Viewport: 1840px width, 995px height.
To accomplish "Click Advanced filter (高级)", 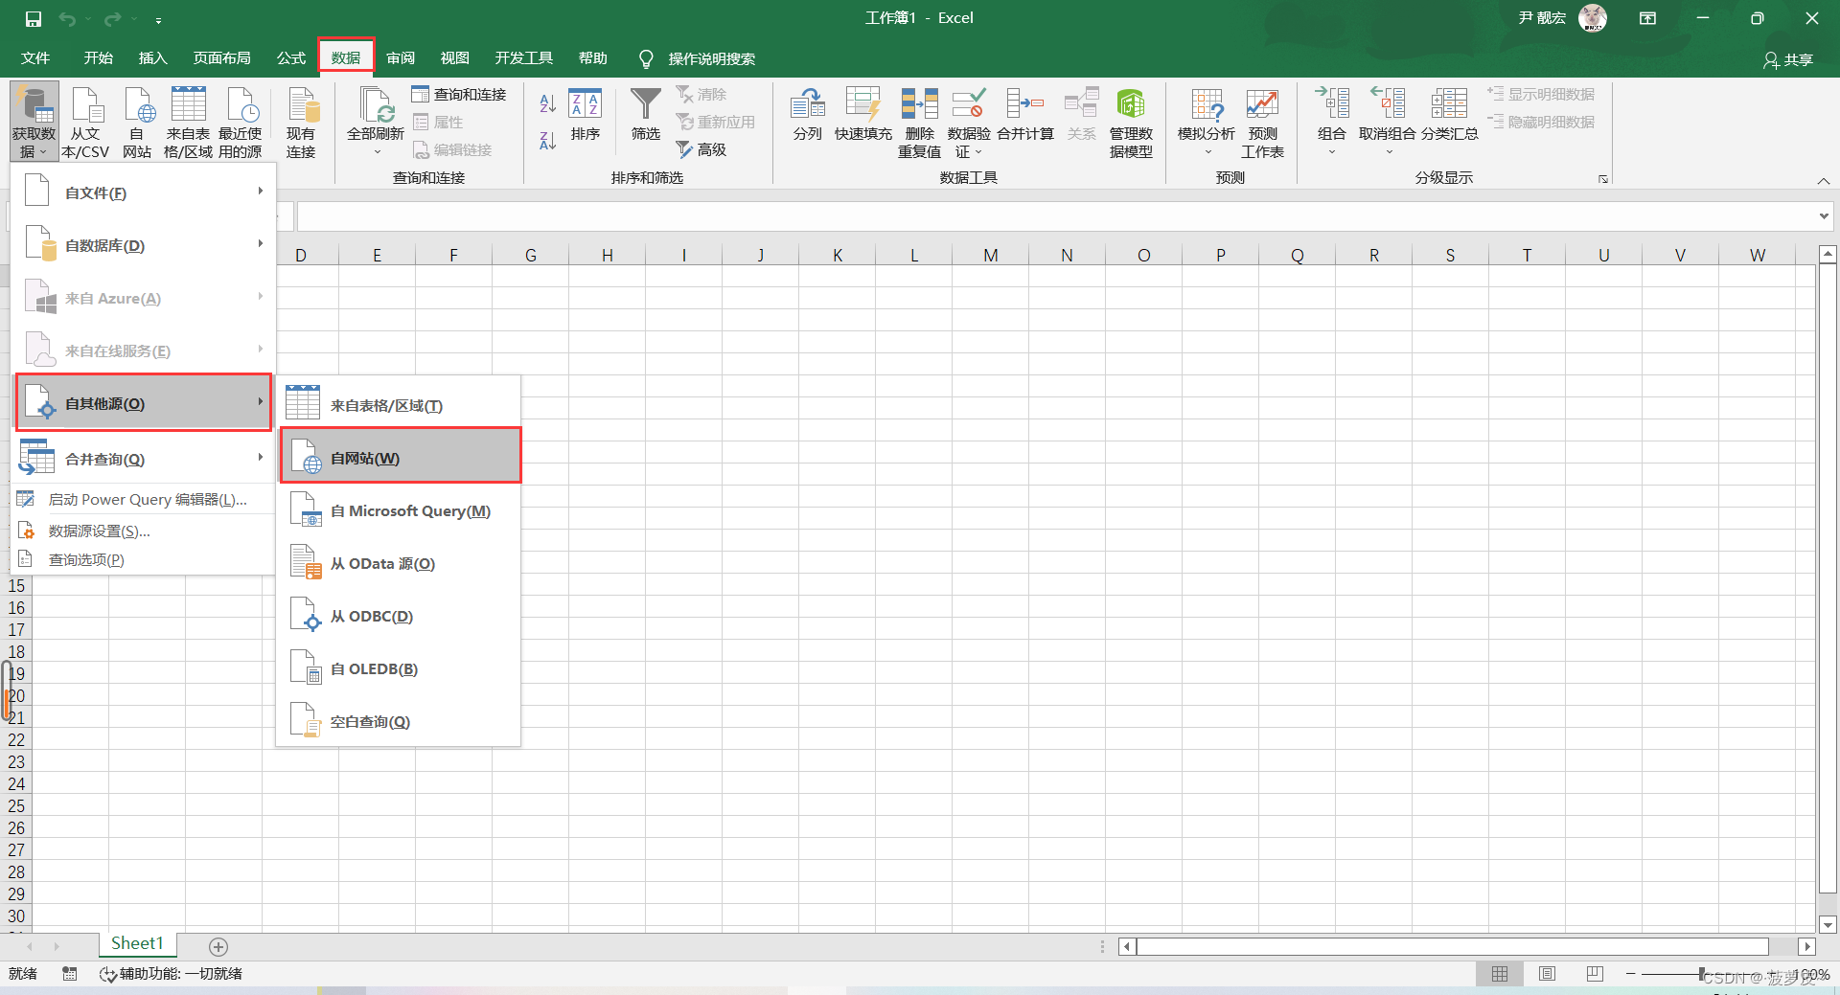I will [x=701, y=149].
